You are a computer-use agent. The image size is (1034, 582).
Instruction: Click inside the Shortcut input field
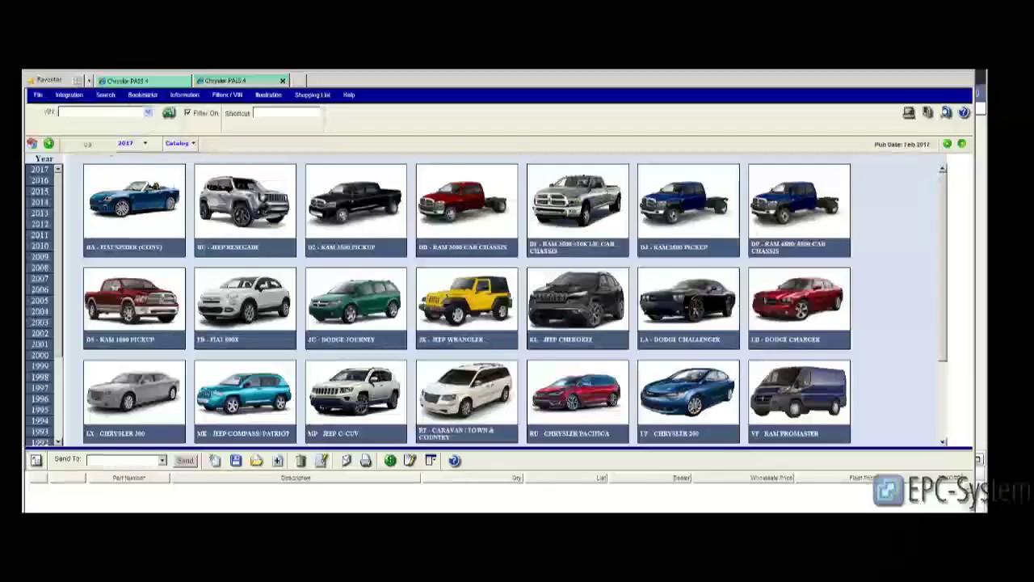(287, 113)
